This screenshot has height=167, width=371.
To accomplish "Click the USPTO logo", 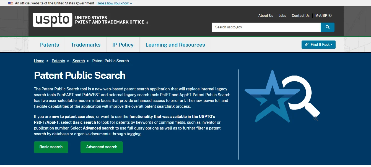I will coord(53,20).
